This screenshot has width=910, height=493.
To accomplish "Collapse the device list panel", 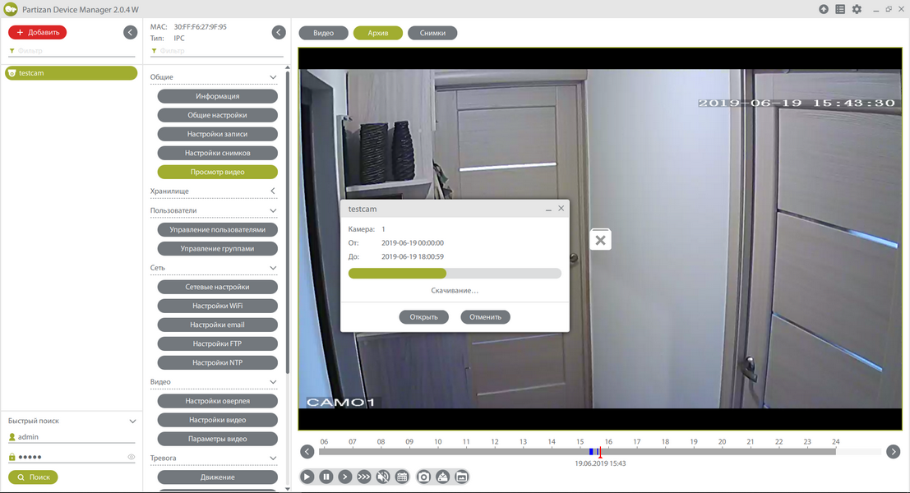I will (x=130, y=33).
